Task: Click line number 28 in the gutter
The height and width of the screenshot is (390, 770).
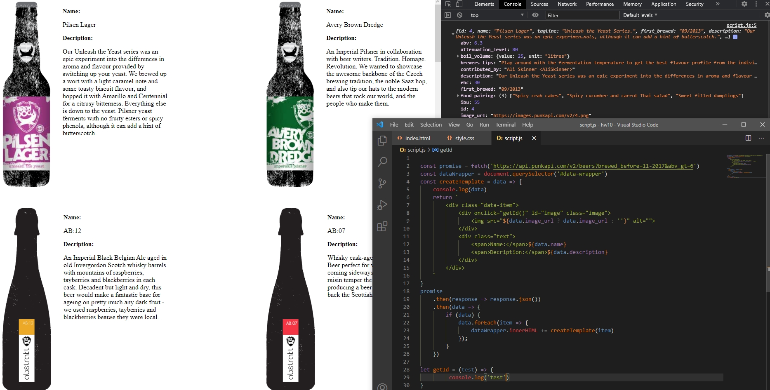Action: [x=406, y=370]
